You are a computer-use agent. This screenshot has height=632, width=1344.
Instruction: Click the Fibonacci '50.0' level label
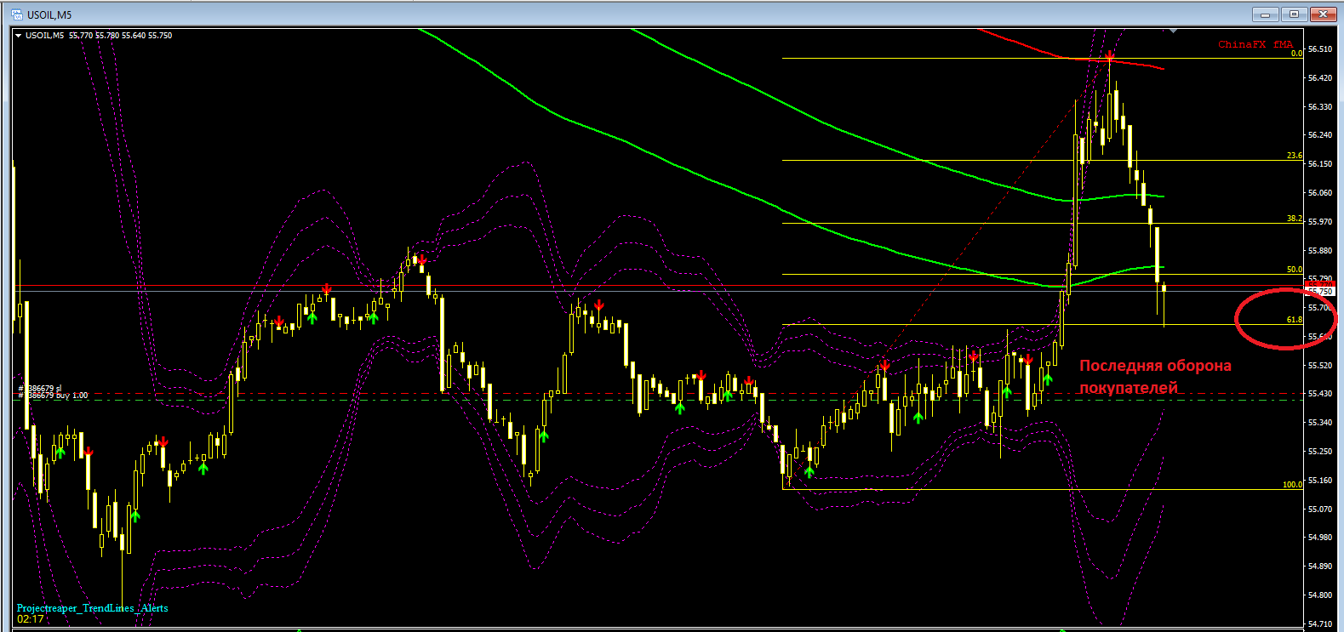(1295, 270)
